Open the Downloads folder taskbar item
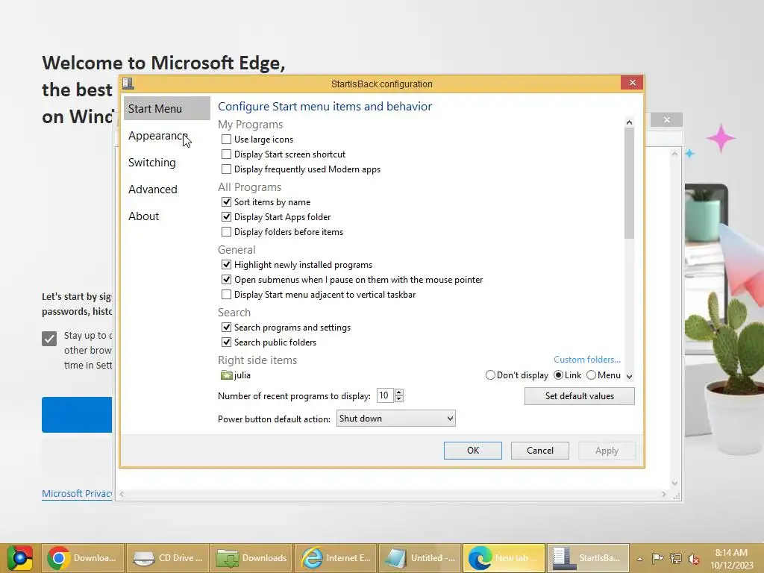764x573 pixels. [251, 558]
